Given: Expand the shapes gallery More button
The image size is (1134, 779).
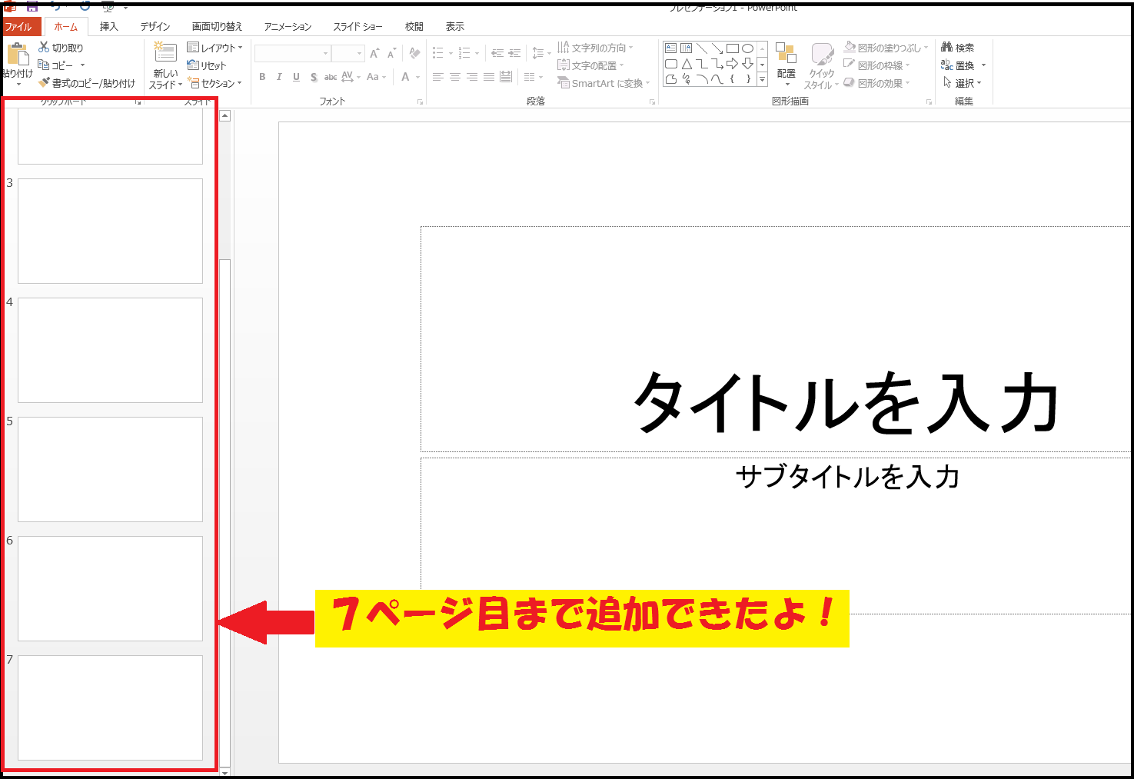Looking at the screenshot, I should [762, 79].
